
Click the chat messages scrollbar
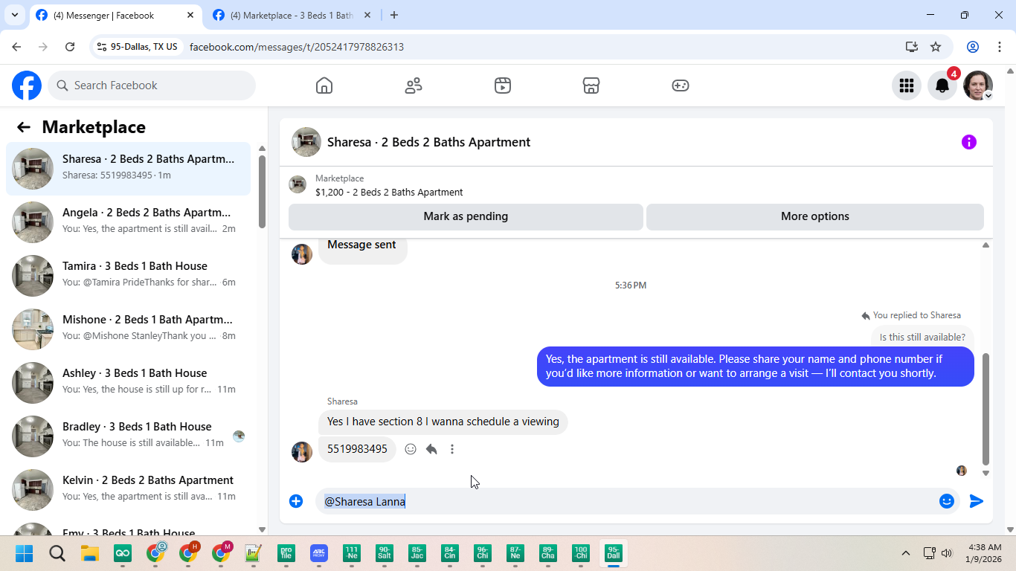click(x=986, y=409)
